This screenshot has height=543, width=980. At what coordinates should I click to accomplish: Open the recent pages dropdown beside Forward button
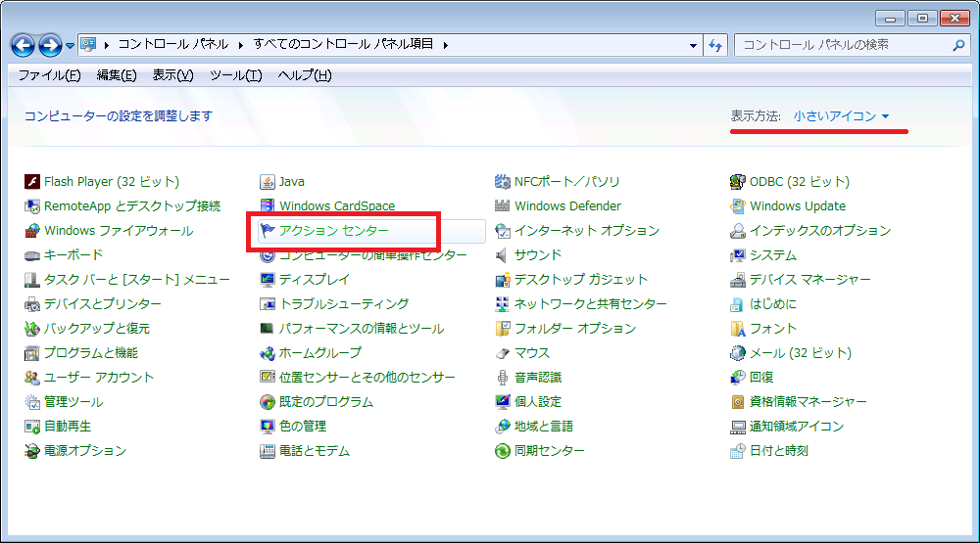click(70, 46)
